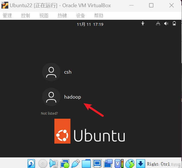Minimize the Ubuntu22 VirtualBox window
The height and width of the screenshot is (168, 182).
[x=132, y=5]
